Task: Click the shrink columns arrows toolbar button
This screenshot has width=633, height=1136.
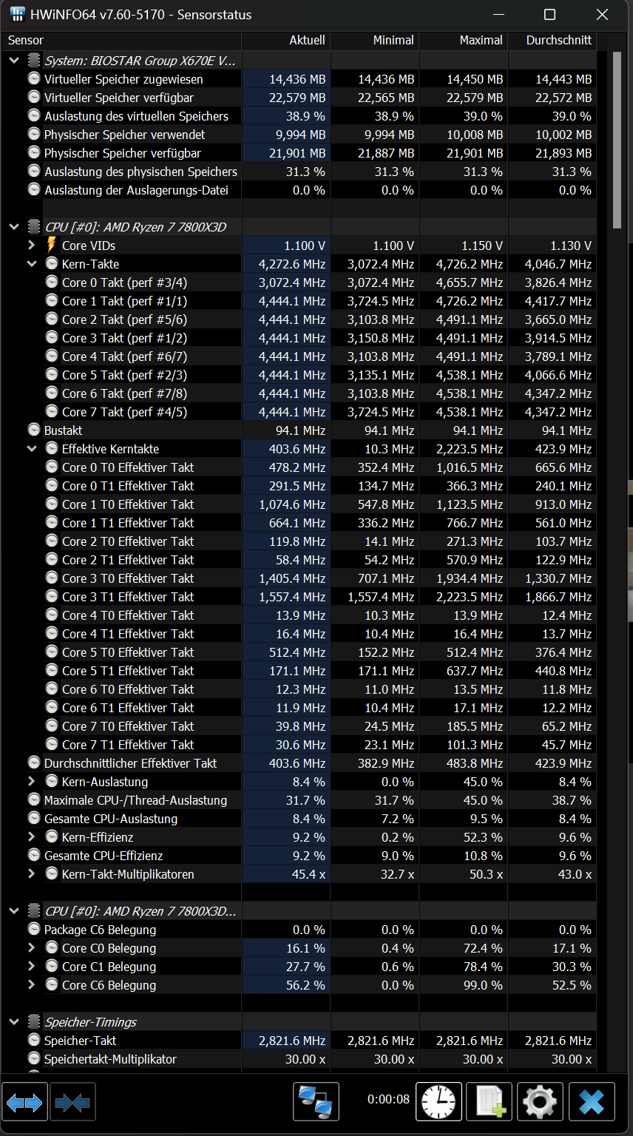Action: tap(72, 1103)
